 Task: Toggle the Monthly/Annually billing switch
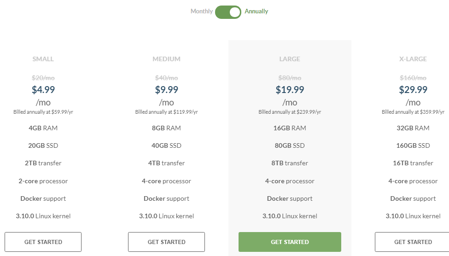click(228, 12)
